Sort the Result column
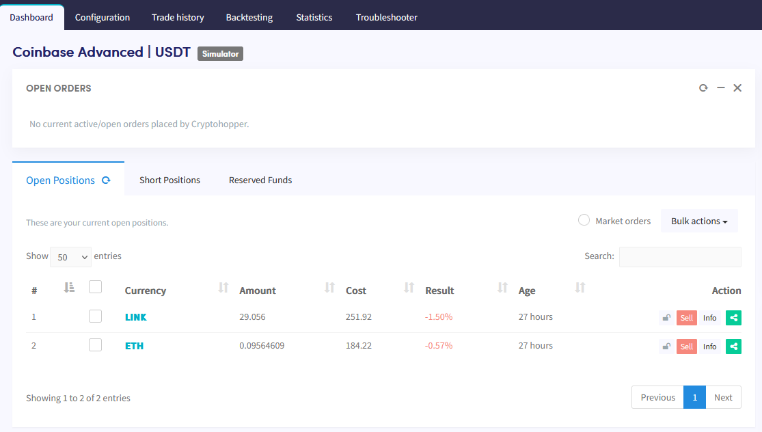762x432 pixels. click(502, 288)
